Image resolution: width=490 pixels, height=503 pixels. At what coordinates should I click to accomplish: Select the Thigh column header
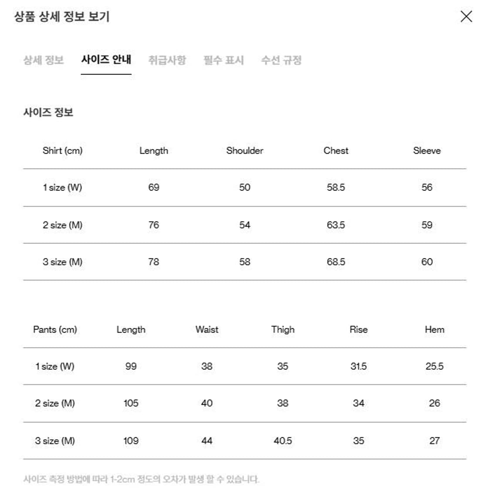[282, 330]
